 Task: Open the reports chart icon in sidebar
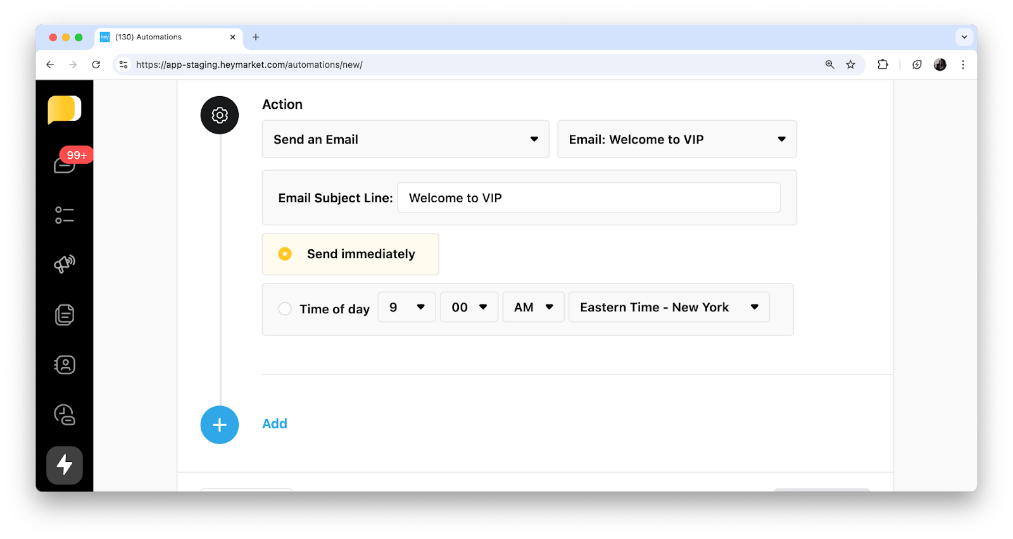pyautogui.click(x=65, y=415)
